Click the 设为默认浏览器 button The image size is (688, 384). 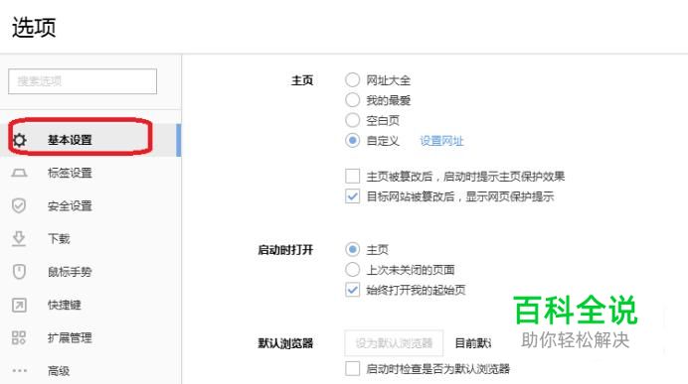[394, 343]
